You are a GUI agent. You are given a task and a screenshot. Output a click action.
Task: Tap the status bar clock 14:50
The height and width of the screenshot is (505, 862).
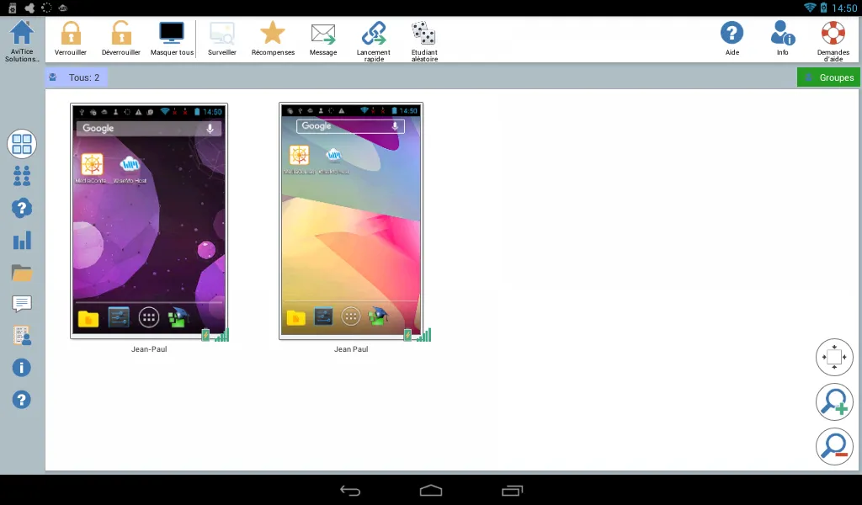pos(843,8)
